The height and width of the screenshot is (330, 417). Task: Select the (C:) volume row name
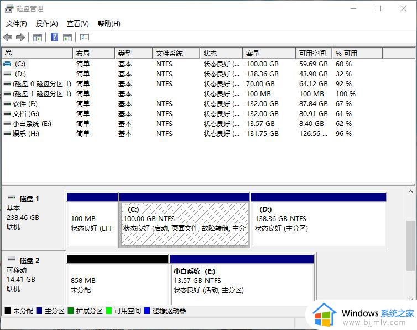click(20, 64)
